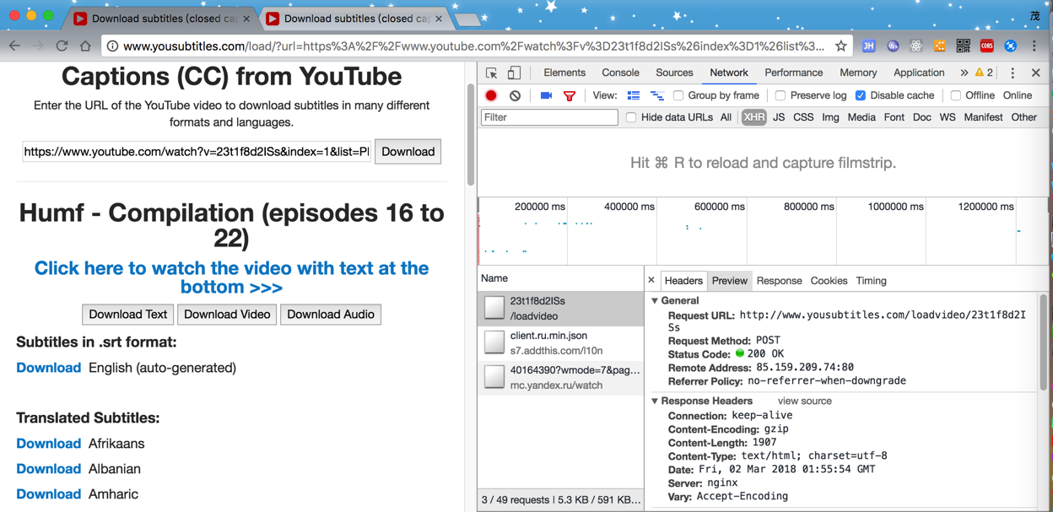Screen dimensions: 1053x512
Task: Select the All filter type
Action: (x=726, y=118)
